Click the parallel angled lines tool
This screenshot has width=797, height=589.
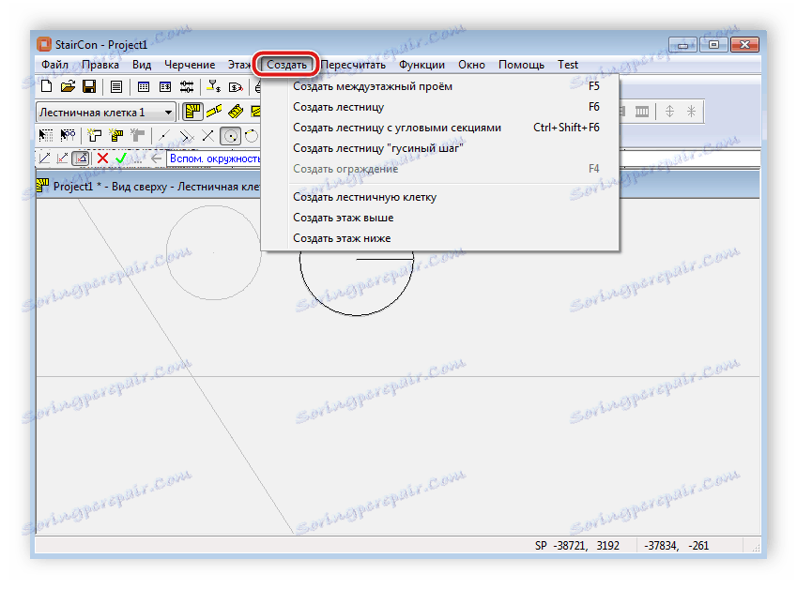pyautogui.click(x=186, y=136)
